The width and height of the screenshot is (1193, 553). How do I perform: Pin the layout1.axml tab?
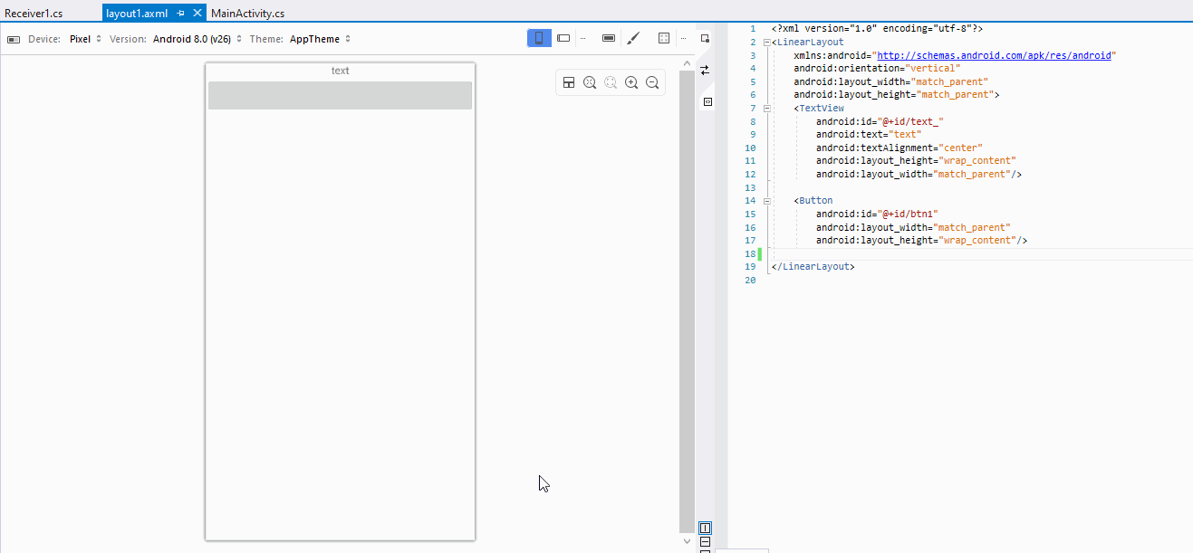pyautogui.click(x=180, y=14)
